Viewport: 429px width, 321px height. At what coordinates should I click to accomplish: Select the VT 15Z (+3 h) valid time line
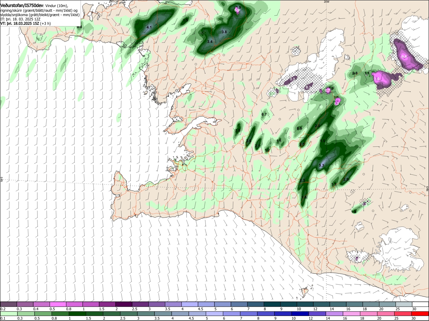click(26, 23)
